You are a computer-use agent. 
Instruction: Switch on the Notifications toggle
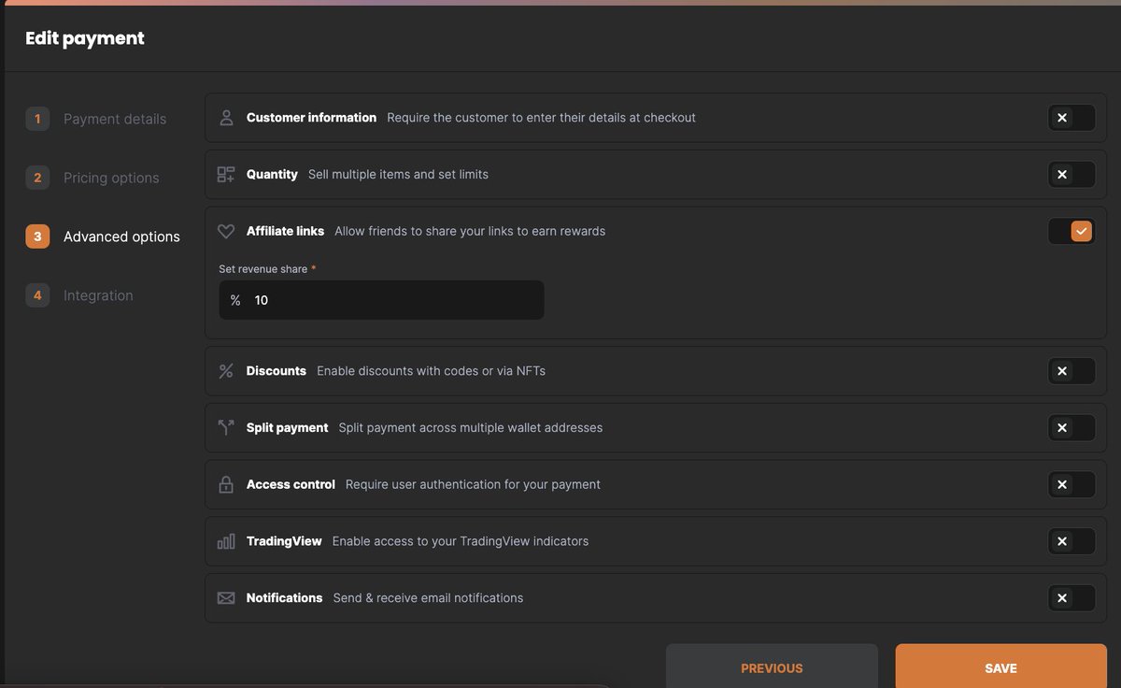click(x=1071, y=598)
